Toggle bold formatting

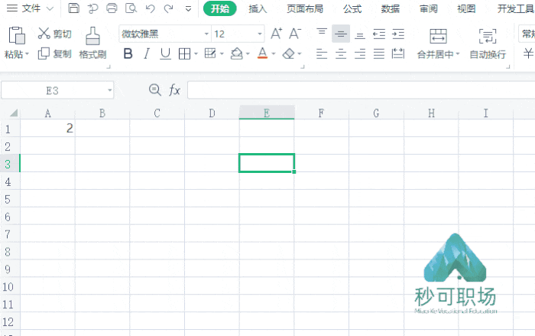click(x=128, y=54)
